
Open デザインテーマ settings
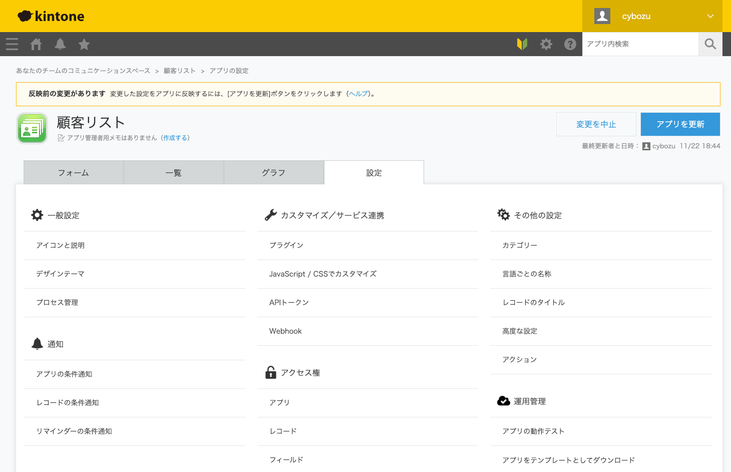tap(135, 274)
